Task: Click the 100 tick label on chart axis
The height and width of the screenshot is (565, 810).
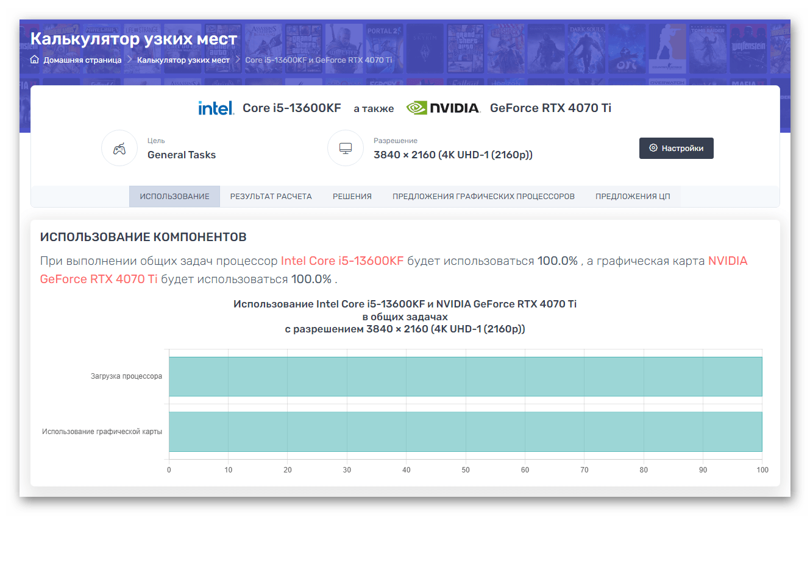Action: click(762, 470)
